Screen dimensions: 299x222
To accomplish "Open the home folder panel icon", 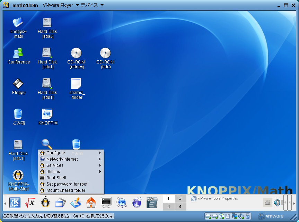I will pyautogui.click(x=91, y=203).
